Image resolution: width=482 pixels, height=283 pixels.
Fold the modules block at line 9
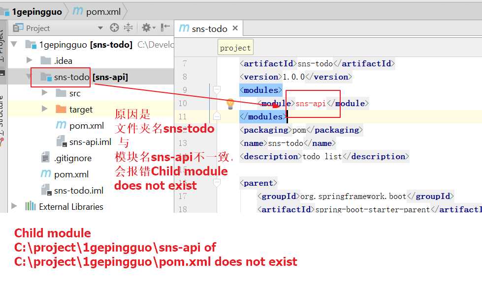pos(217,90)
